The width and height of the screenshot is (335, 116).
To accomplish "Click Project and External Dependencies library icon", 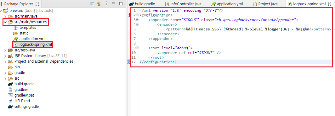I will pyautogui.click(x=10, y=61).
